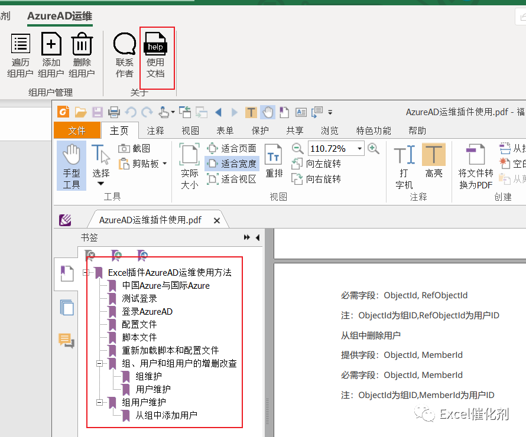Expand the bookmark panel options double arrow
Screen dimensions: 526x437
coord(247,237)
